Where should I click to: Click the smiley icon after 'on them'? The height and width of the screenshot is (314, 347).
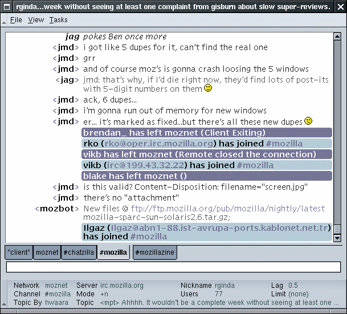click(x=208, y=88)
